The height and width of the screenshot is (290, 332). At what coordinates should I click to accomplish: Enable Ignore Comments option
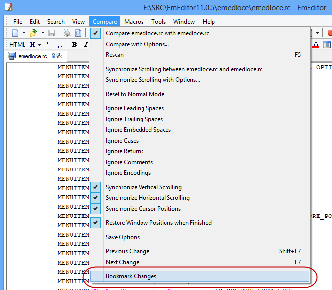200,162
